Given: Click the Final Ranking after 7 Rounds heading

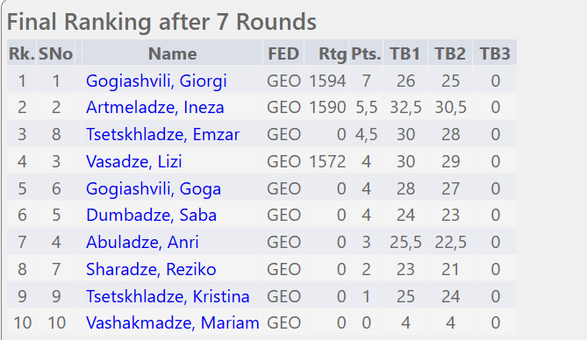Looking at the screenshot, I should click(161, 22).
